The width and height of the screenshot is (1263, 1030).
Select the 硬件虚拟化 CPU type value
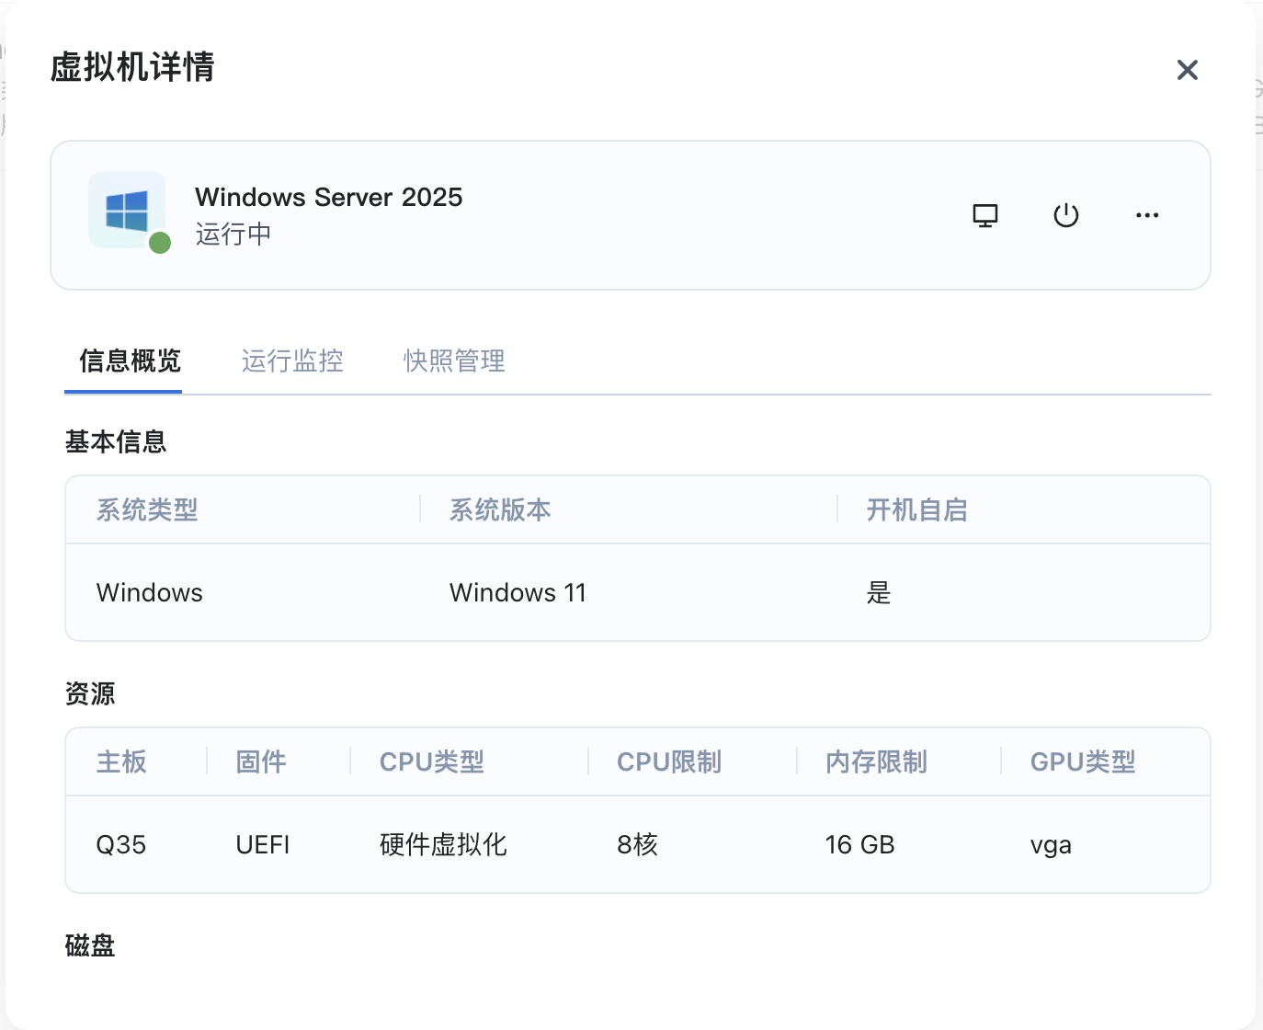pos(443,844)
